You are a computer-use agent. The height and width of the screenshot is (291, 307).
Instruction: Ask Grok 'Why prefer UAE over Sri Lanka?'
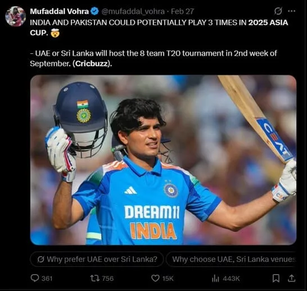click(97, 260)
